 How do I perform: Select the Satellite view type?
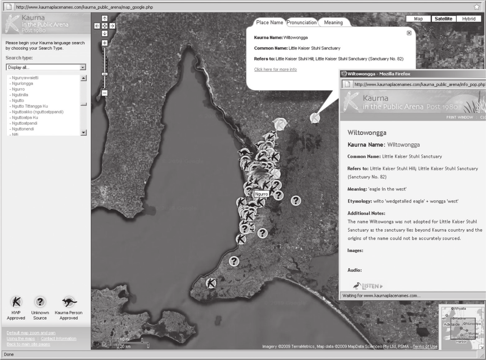tap(443, 18)
